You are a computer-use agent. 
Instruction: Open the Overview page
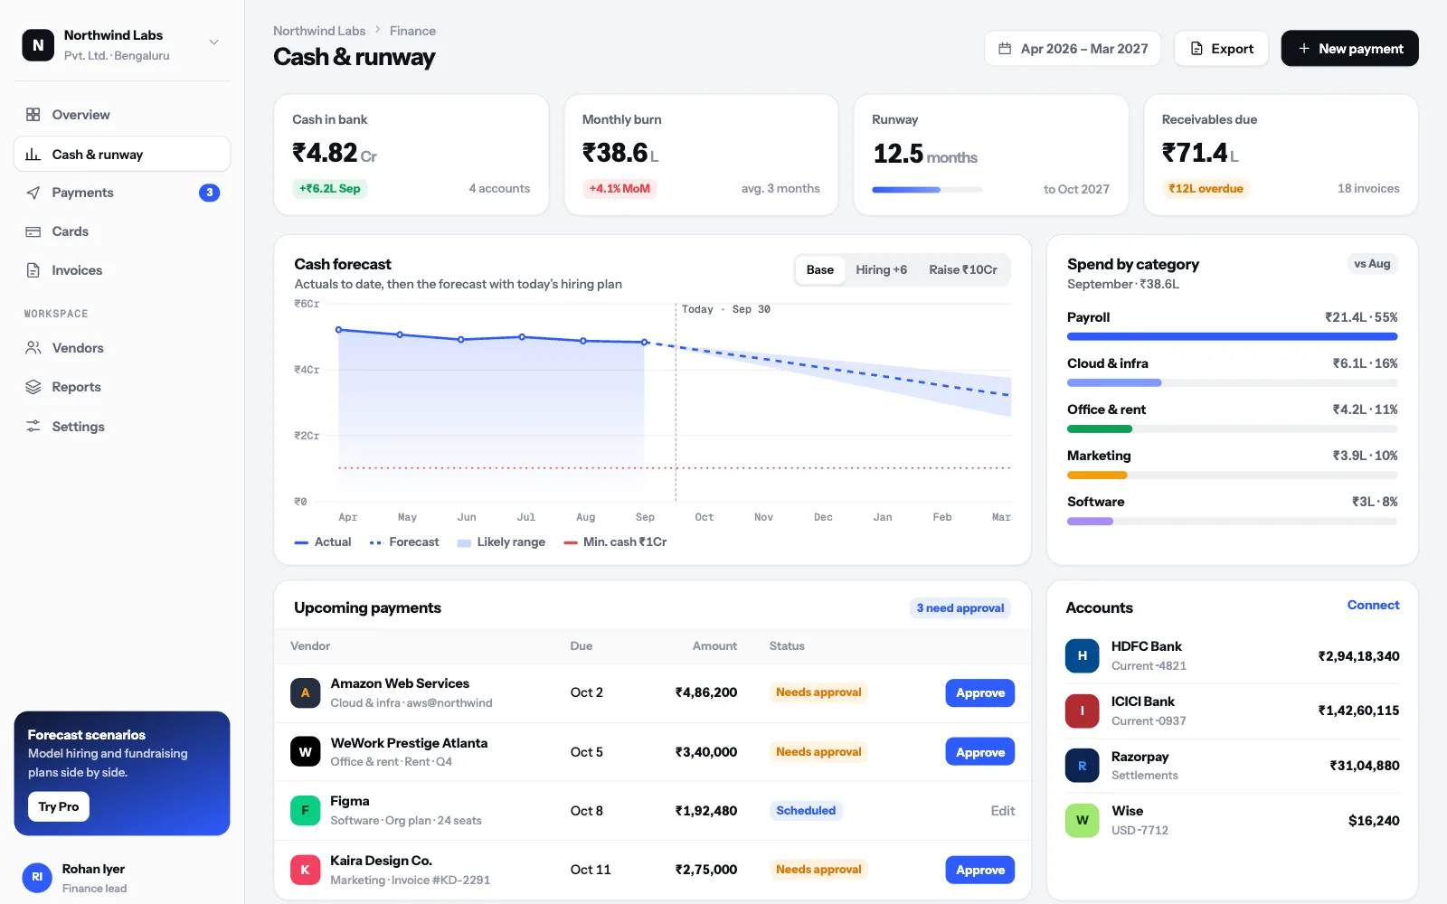click(122, 115)
